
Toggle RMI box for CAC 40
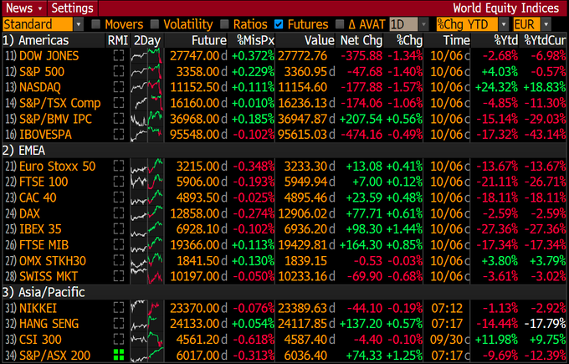point(119,197)
